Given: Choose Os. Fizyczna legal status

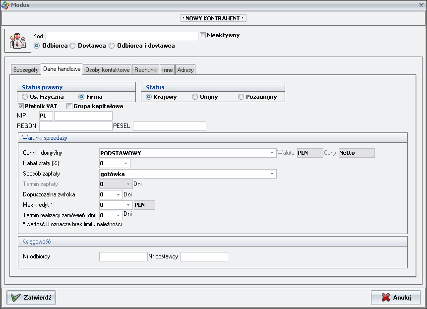Looking at the screenshot, I should tap(25, 97).
